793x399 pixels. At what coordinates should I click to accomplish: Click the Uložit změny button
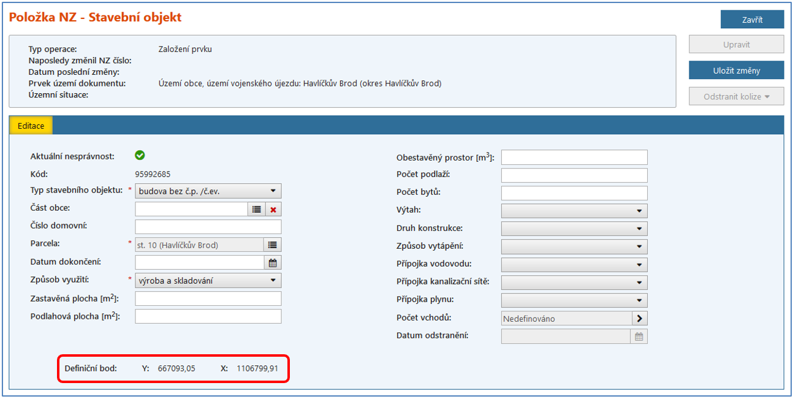coord(736,70)
